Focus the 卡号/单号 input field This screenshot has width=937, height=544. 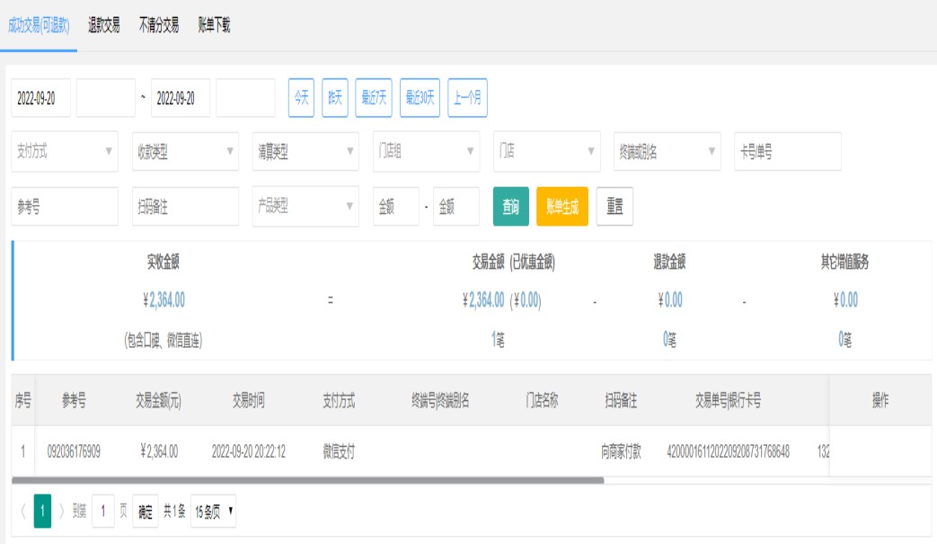tap(788, 152)
